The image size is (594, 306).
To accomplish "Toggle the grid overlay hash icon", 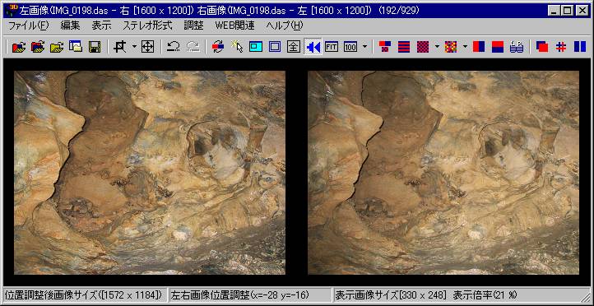I will [560, 47].
